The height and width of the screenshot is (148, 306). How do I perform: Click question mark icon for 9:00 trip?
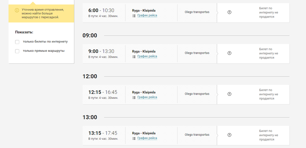click(x=229, y=53)
